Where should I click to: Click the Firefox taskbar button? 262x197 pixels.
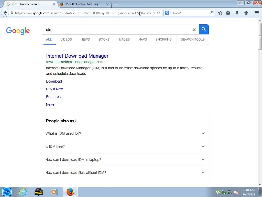coord(70,192)
